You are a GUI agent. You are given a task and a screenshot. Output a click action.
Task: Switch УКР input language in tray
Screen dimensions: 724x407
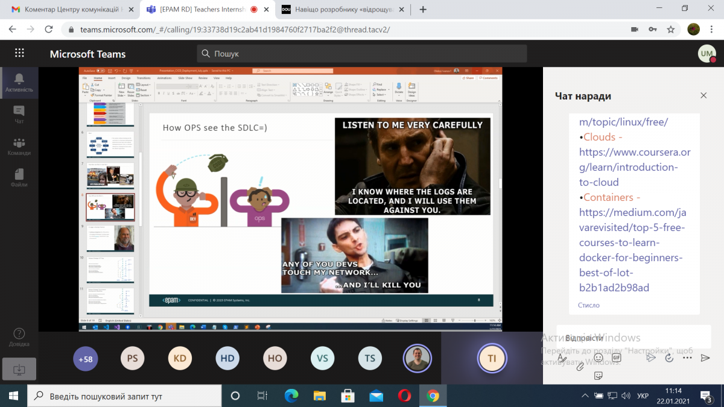643,396
